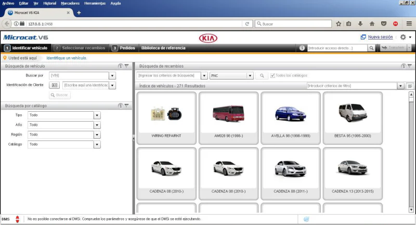Open the Biblioteca de referencia tab
Screen dimensions: 416x225
pyautogui.click(x=163, y=48)
